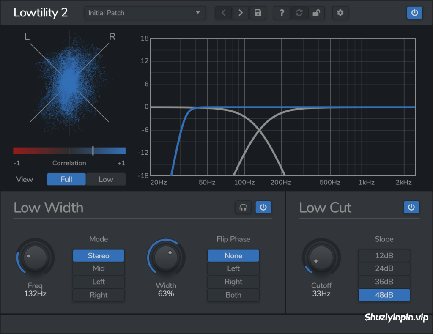Click the 1kHz axis label
This screenshot has height=334, width=433.
pyautogui.click(x=367, y=183)
